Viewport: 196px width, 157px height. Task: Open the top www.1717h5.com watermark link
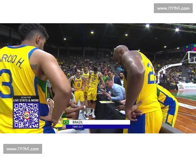(172, 8)
